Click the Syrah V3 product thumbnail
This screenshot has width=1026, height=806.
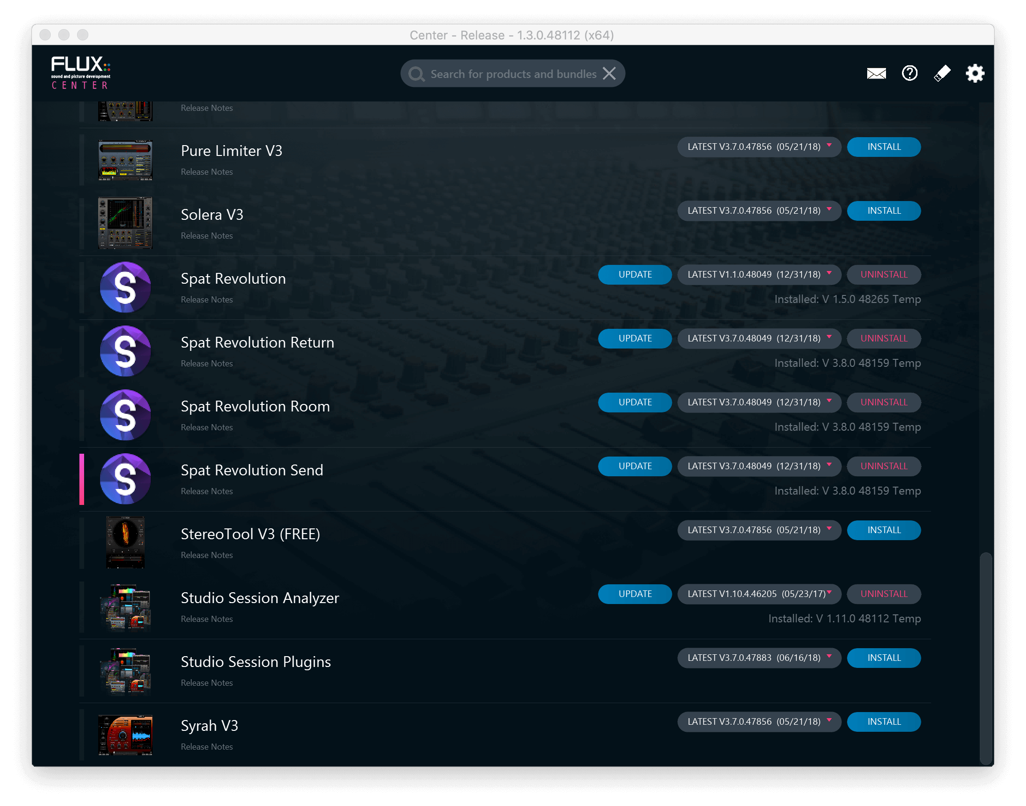click(x=125, y=735)
